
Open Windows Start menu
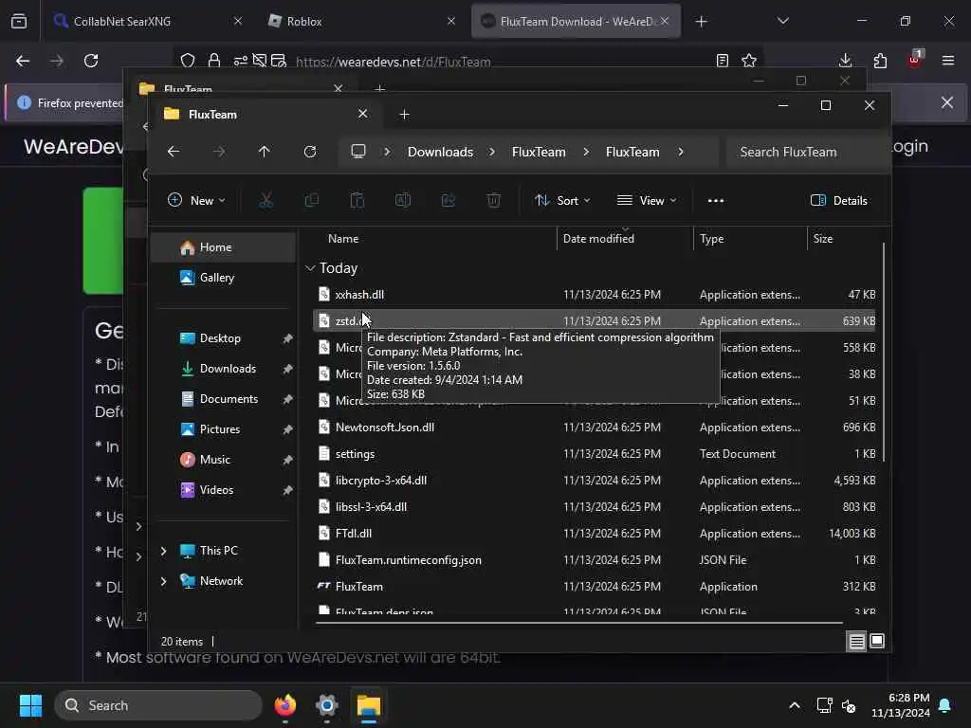pyautogui.click(x=30, y=705)
